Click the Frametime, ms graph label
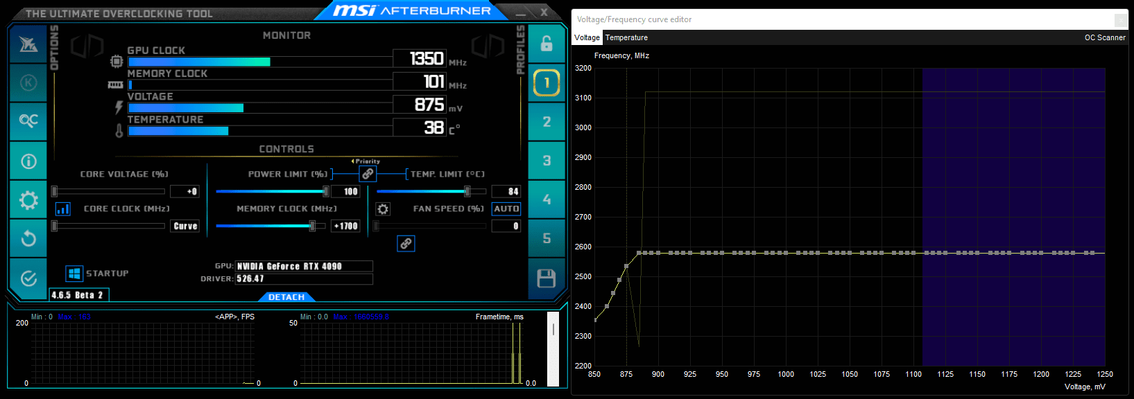 point(499,317)
